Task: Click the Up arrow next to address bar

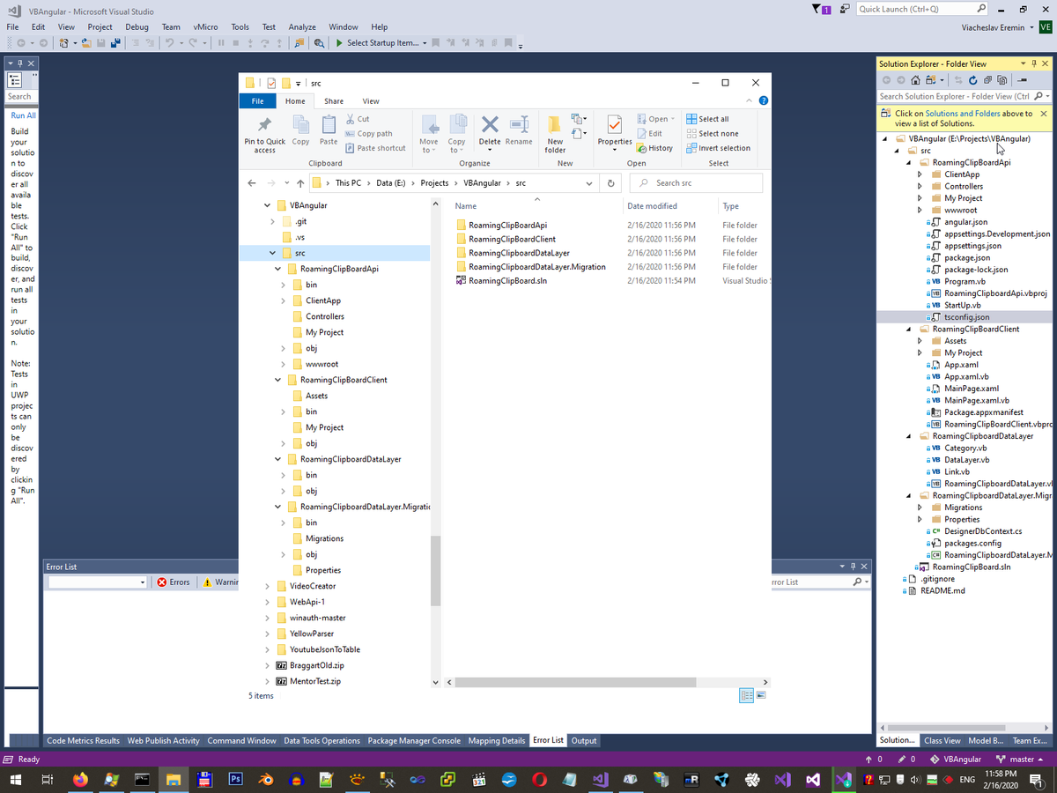Action: point(300,183)
